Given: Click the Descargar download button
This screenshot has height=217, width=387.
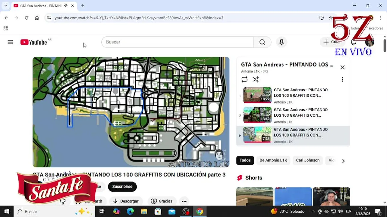Looking at the screenshot, I should [126, 201].
